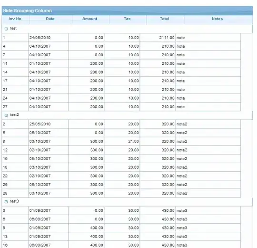This screenshot has width=257, height=248.
Task: Click the Hide Grouping Column title bar
Action: pyautogui.click(x=128, y=10)
